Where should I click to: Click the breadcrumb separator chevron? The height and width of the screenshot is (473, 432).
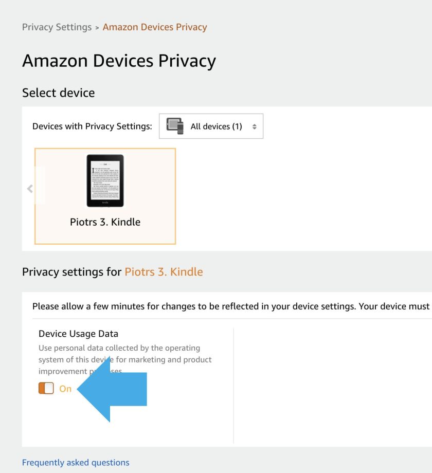[x=97, y=27]
